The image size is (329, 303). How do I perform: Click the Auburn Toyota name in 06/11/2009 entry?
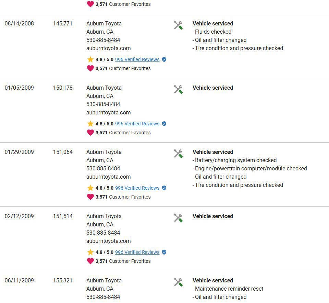pyautogui.click(x=104, y=281)
